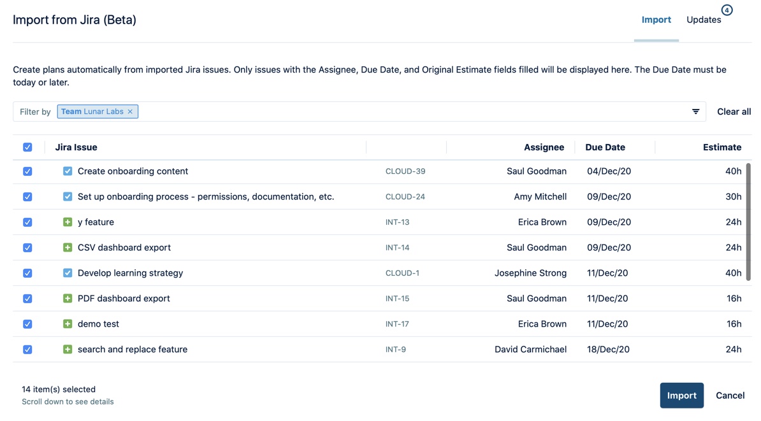761x421 pixels.
Task: Open the filter options using the filter icon
Action: (695, 111)
